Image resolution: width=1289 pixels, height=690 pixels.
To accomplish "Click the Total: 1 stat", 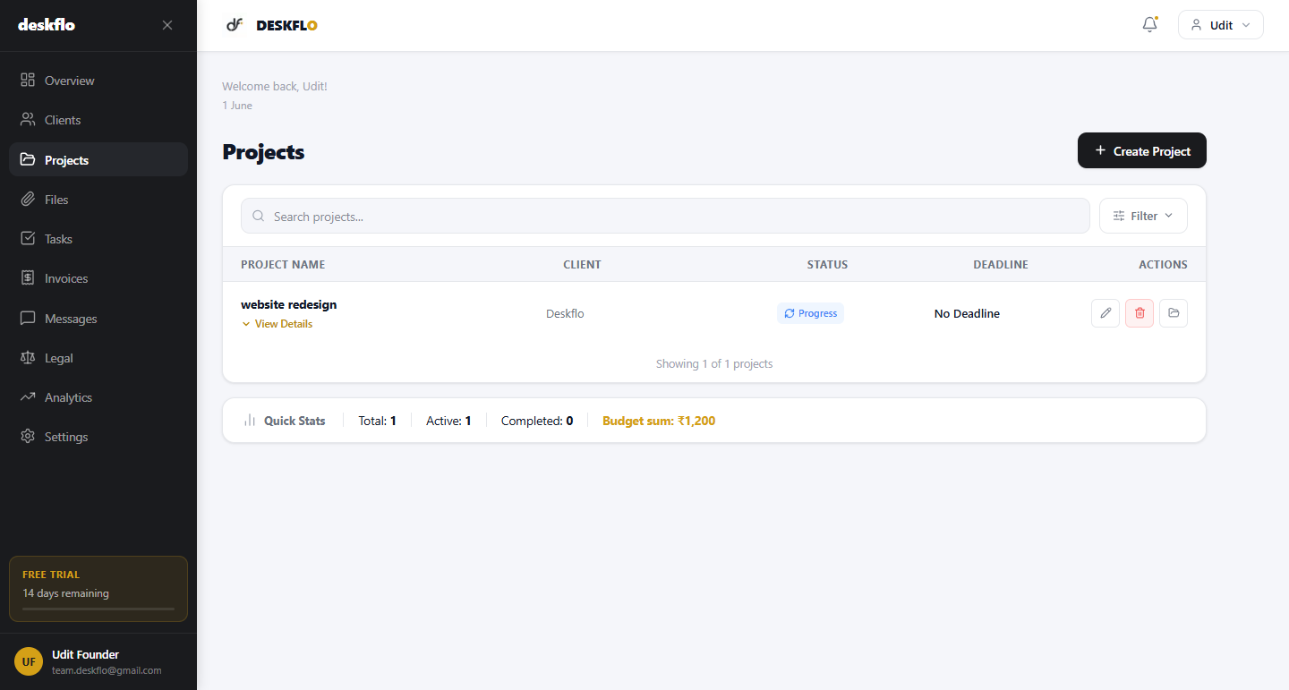I will coord(377,421).
